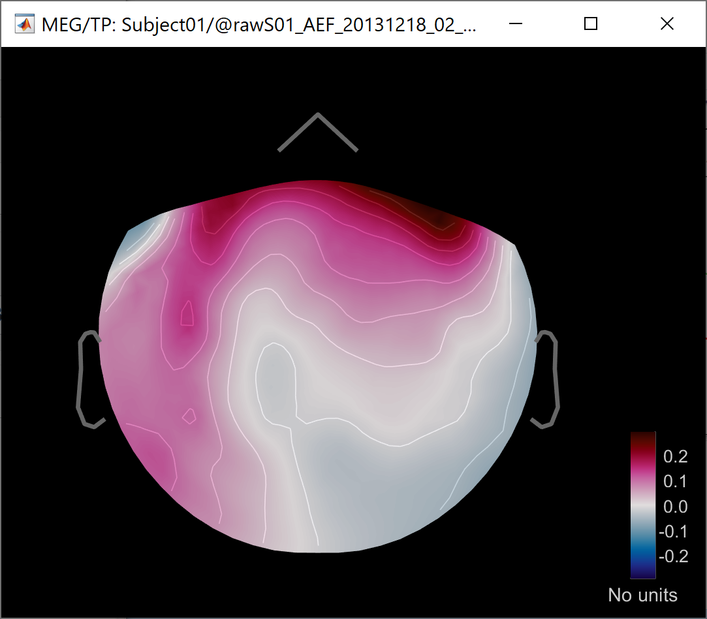The width and height of the screenshot is (707, 619).
Task: Click the left ear outline
Action: [x=82, y=378]
